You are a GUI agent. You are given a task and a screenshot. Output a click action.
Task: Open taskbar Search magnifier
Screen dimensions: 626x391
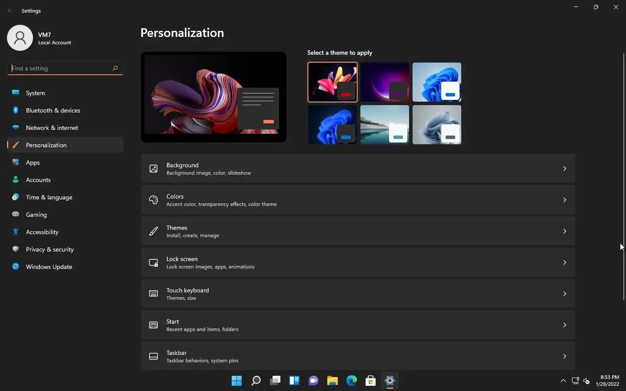(x=256, y=381)
